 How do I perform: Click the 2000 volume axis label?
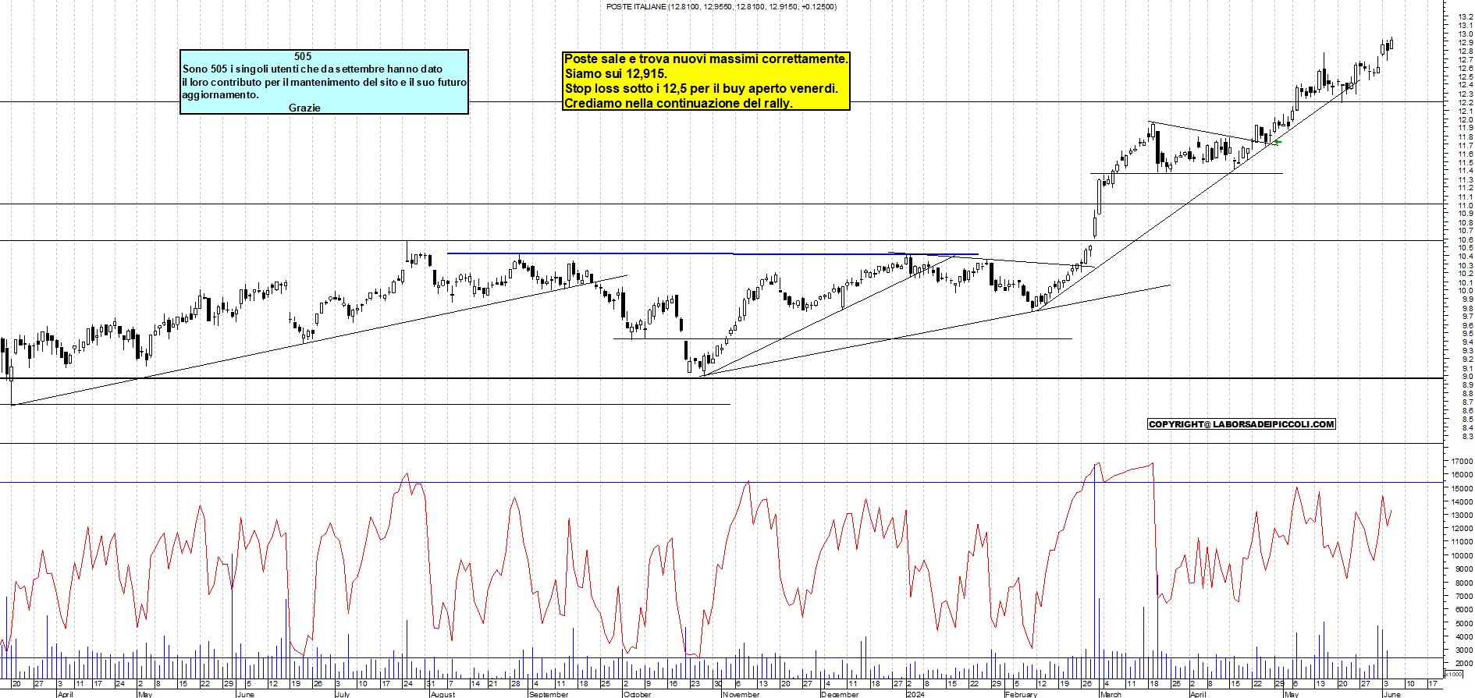(x=1463, y=664)
